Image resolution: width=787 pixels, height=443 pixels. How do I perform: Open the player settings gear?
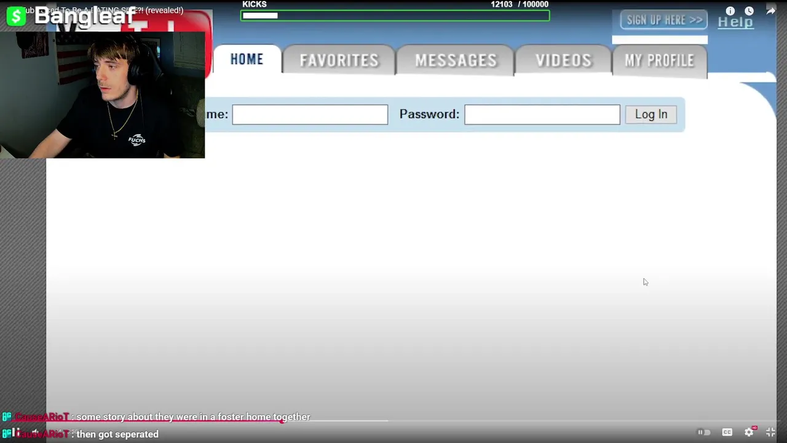click(749, 433)
